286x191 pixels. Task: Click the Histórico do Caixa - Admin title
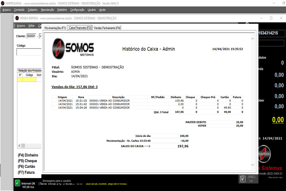pos(149,49)
